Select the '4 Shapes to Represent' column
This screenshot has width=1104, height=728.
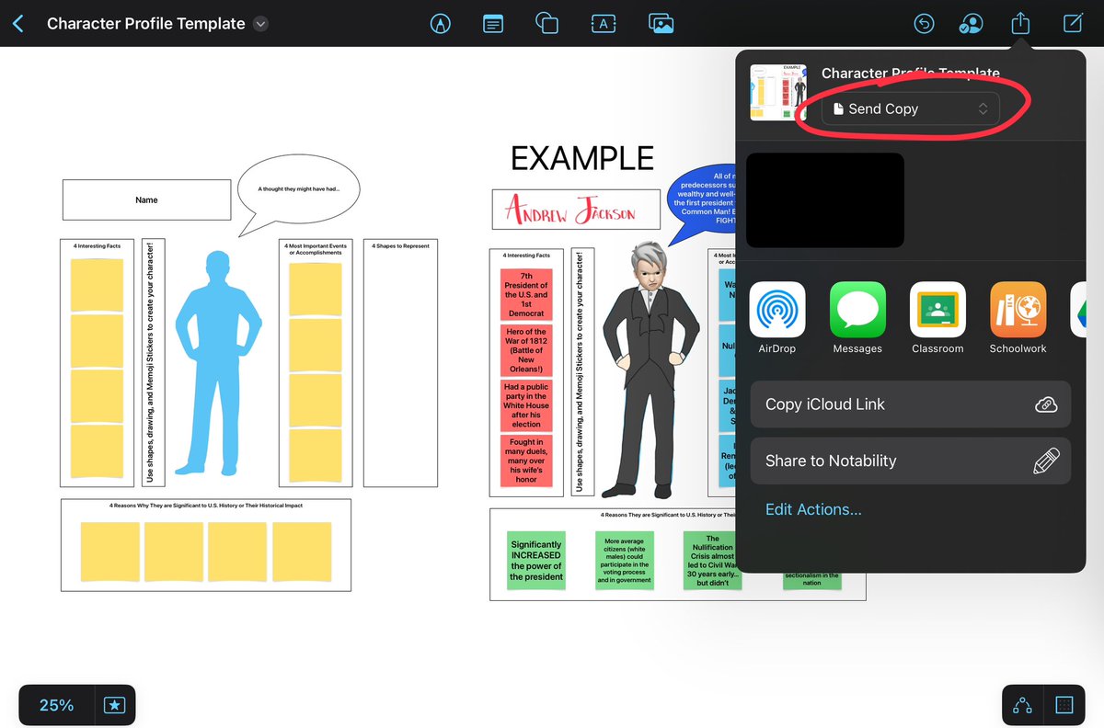click(x=400, y=363)
